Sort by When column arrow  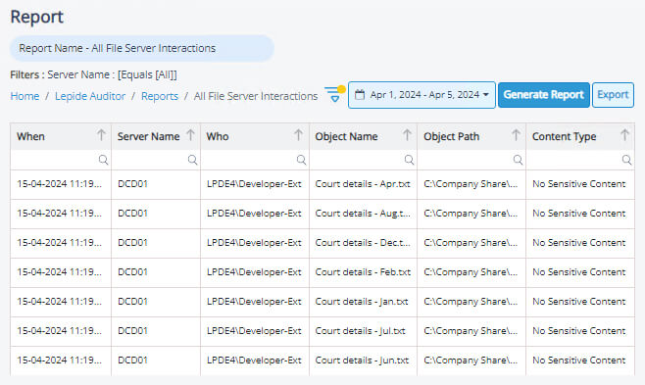tap(101, 135)
